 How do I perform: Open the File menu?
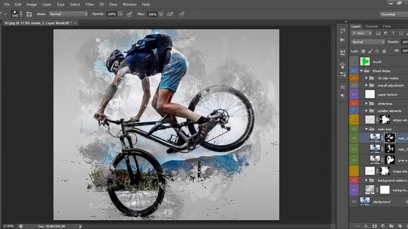tap(6, 4)
